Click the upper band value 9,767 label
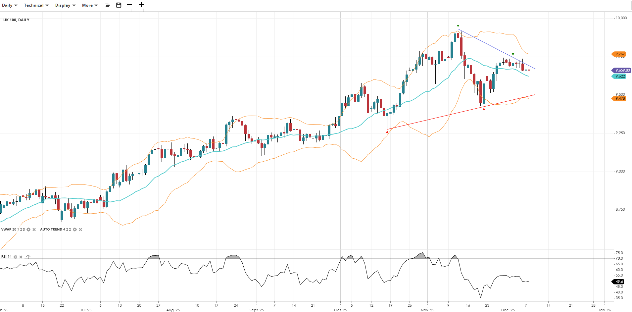 point(619,54)
